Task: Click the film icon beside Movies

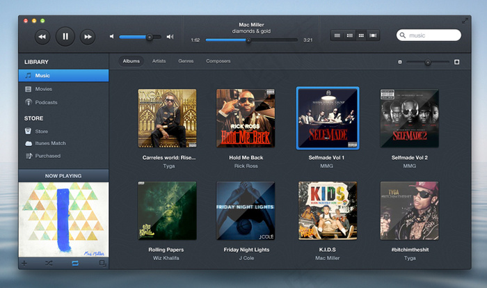Action: pyautogui.click(x=29, y=89)
